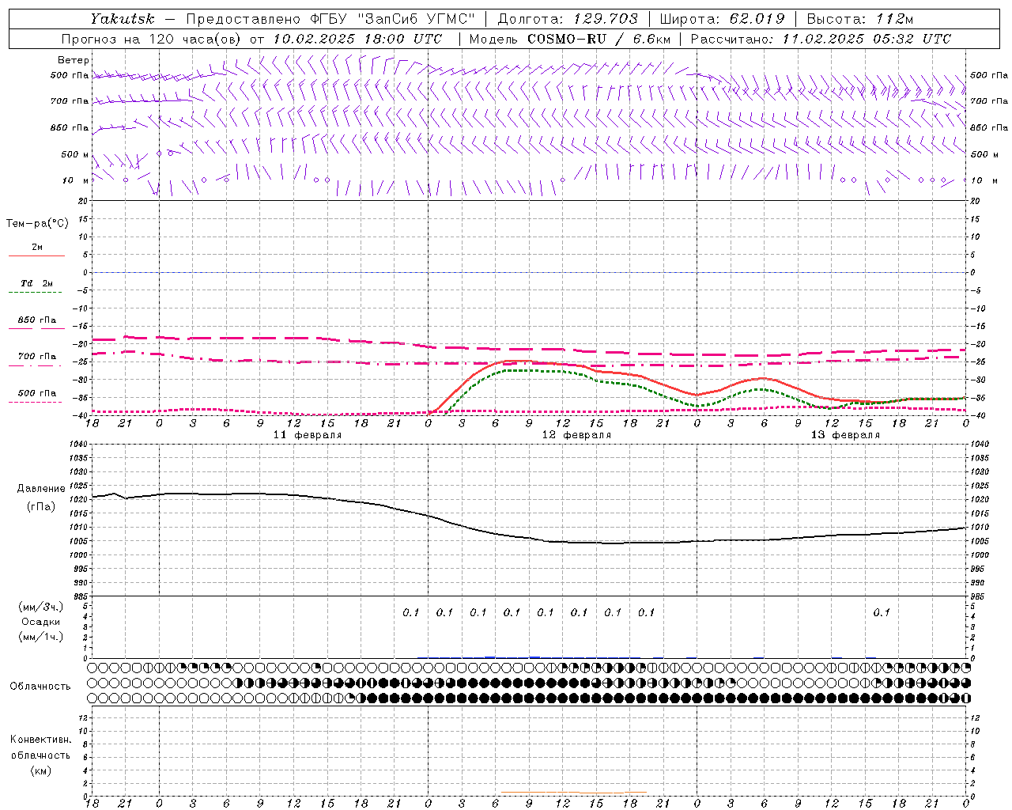Click the 'Td 2м' dew point legend entry

coord(37,283)
